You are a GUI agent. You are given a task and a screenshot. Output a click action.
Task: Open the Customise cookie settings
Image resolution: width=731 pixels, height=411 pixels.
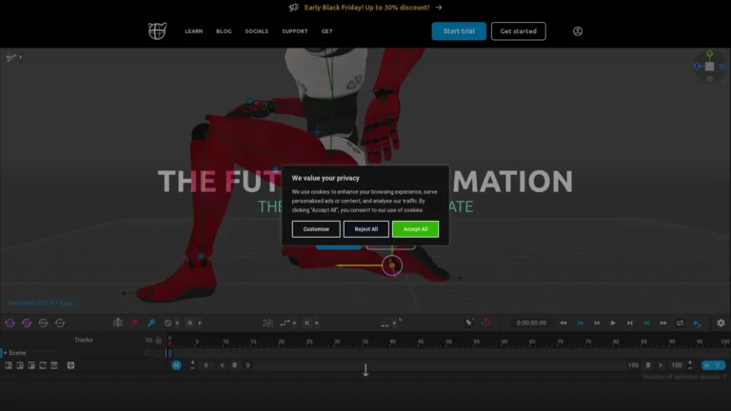pyautogui.click(x=316, y=229)
